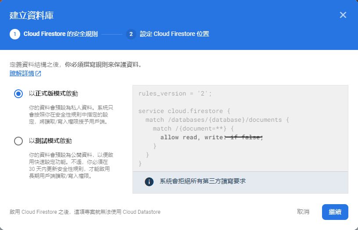Click the 取消 button
Image resolution: width=358 pixels, height=230 pixels.
click(x=303, y=212)
